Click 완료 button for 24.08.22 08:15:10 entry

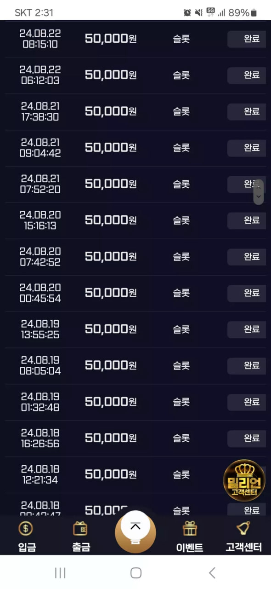point(247,39)
